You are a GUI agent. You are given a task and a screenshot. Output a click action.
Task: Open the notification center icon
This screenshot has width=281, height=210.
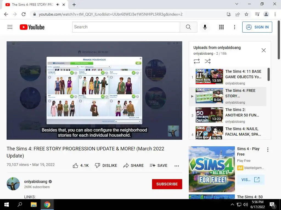(272, 205)
